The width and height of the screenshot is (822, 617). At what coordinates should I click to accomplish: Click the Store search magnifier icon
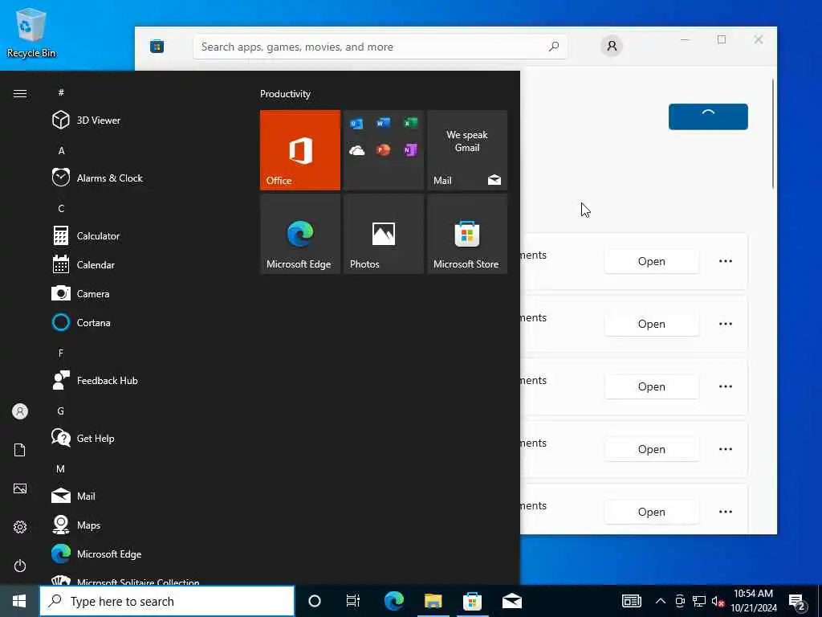[x=554, y=47]
